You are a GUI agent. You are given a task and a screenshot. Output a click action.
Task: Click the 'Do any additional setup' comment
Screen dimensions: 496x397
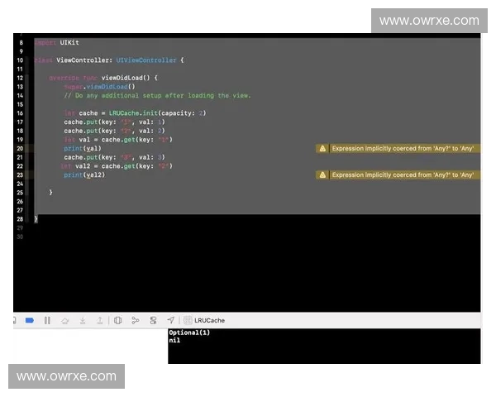(157, 96)
